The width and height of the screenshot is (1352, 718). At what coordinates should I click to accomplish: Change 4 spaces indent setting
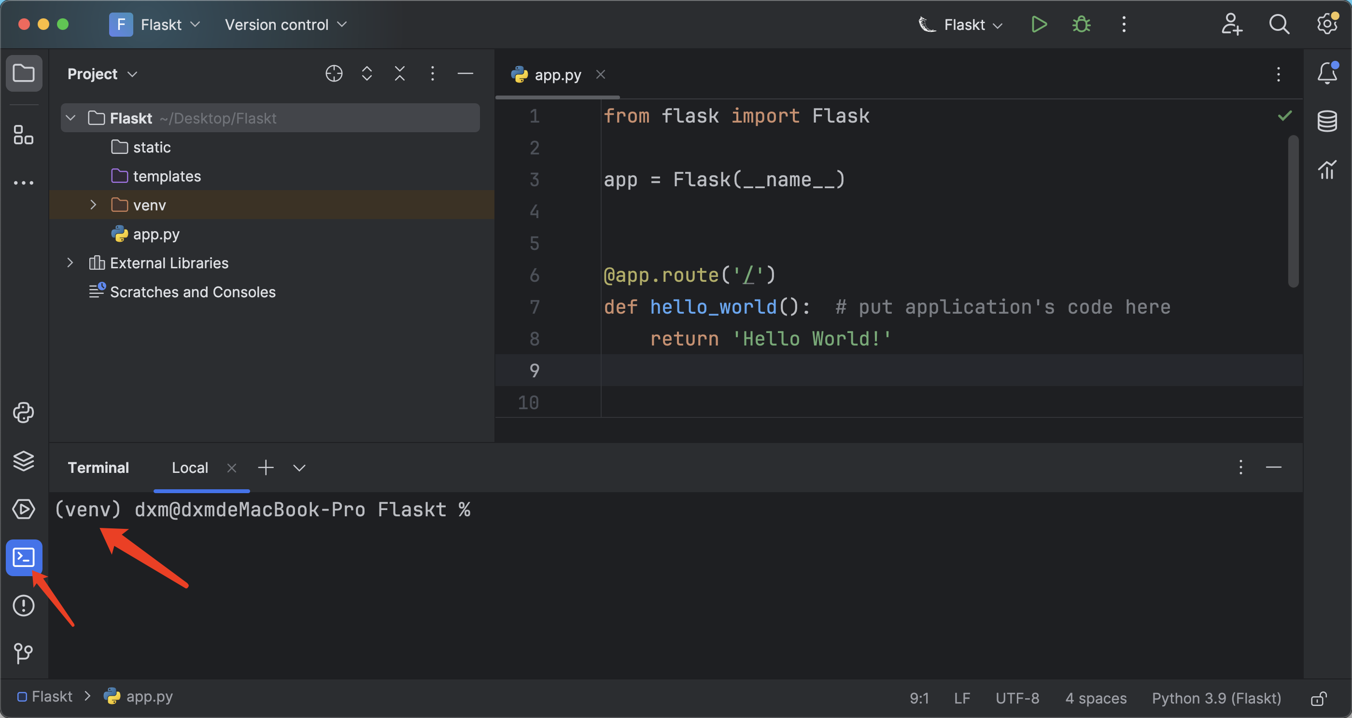pos(1096,698)
